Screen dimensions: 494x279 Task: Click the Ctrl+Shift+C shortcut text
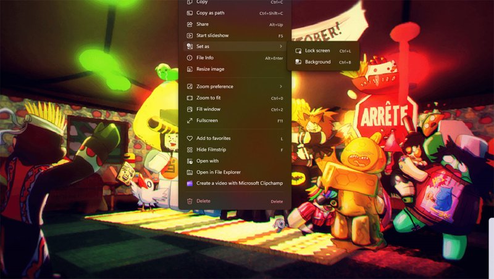(x=271, y=13)
